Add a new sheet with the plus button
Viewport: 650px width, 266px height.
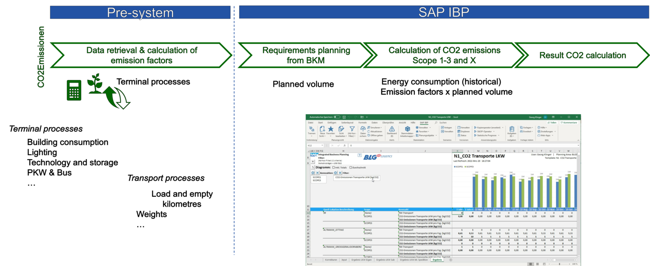[451, 260]
